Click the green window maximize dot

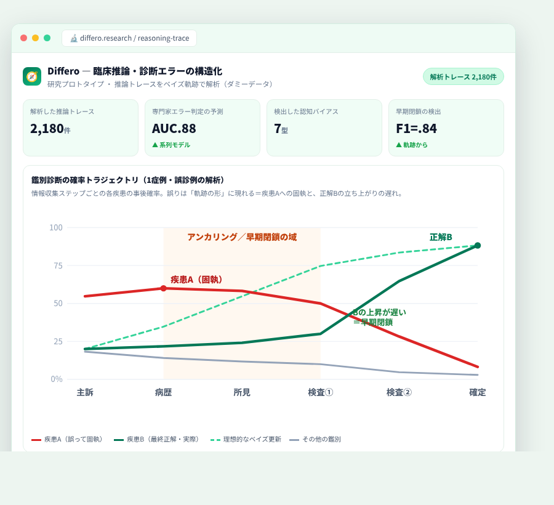tap(47, 38)
